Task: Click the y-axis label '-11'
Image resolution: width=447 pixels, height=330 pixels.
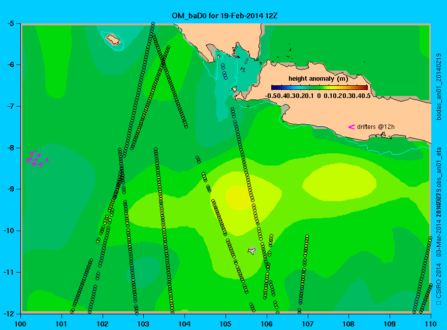Action: pos(8,272)
